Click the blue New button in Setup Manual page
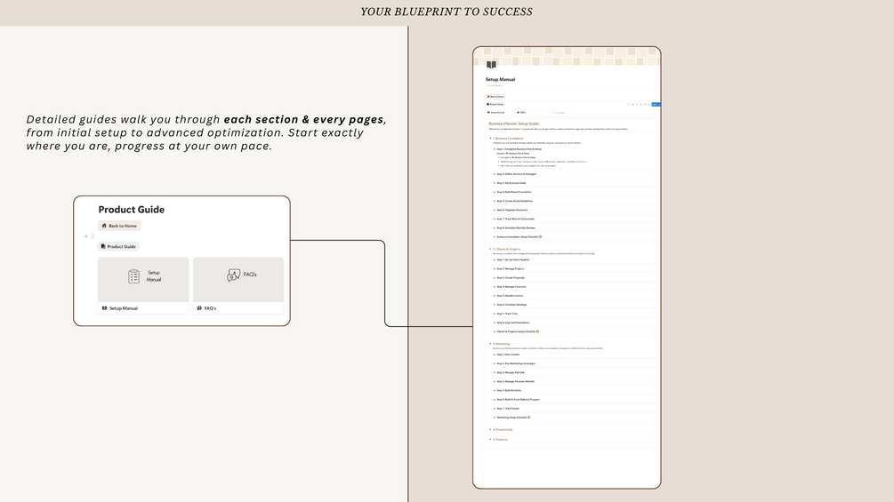This screenshot has height=502, width=894. pos(656,105)
